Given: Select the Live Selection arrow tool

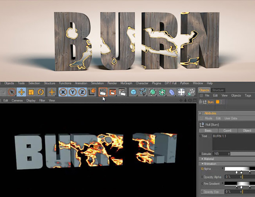Looking at the screenshot, I should pos(12,92).
